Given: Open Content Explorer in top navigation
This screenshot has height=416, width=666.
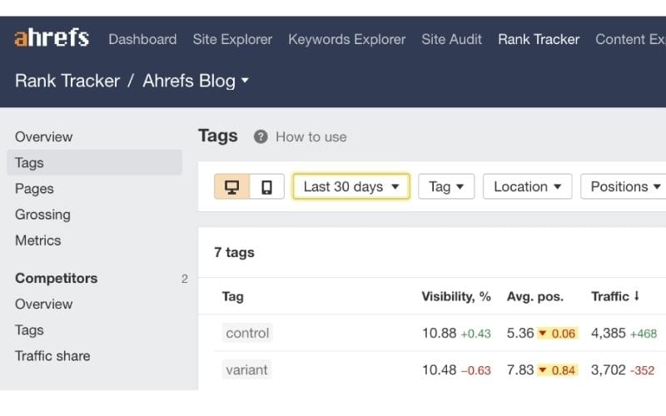Looking at the screenshot, I should click(x=630, y=39).
